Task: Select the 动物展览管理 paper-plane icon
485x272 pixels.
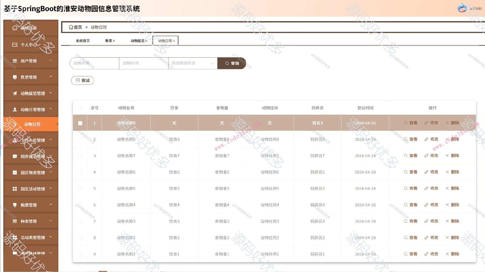Action: pyautogui.click(x=14, y=93)
